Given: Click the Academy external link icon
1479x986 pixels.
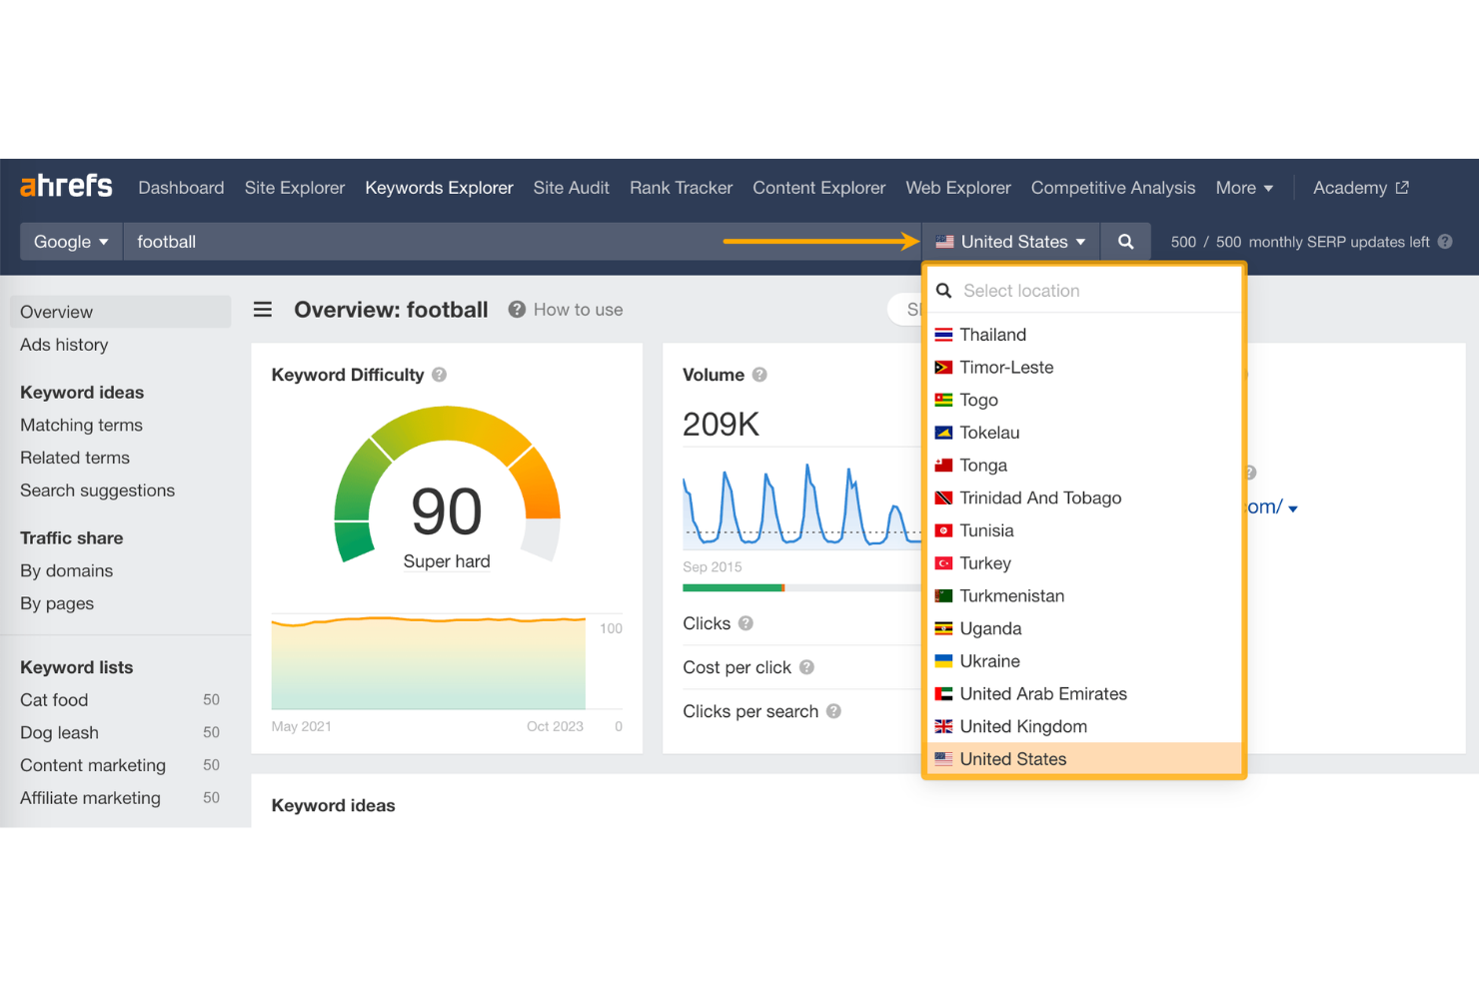Looking at the screenshot, I should 1402,187.
